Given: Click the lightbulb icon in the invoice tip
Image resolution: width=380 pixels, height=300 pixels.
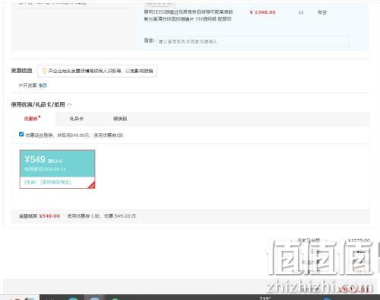Looking at the screenshot, I should pos(44,71).
